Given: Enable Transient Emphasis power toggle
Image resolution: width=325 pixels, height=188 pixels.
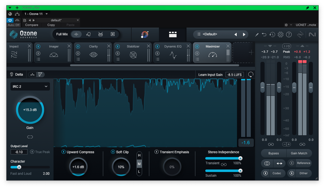Looking at the screenshot, I should (156, 152).
